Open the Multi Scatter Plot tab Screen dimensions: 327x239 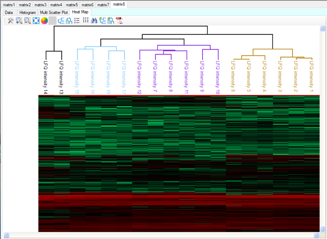[54, 13]
